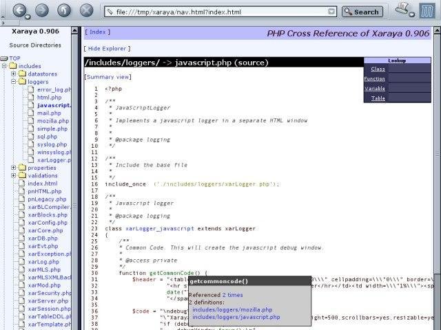Click the xarMod.php file icon

tap(21, 285)
